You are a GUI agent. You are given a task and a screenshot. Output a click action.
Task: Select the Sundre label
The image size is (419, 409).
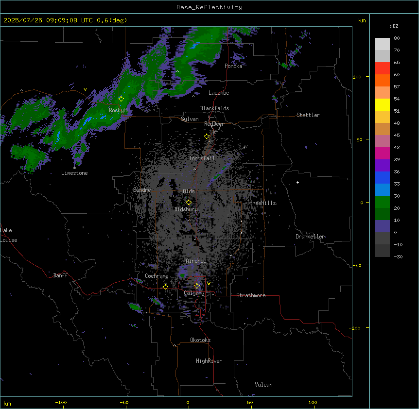click(x=142, y=190)
